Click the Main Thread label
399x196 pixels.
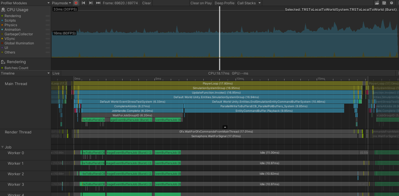16,84
